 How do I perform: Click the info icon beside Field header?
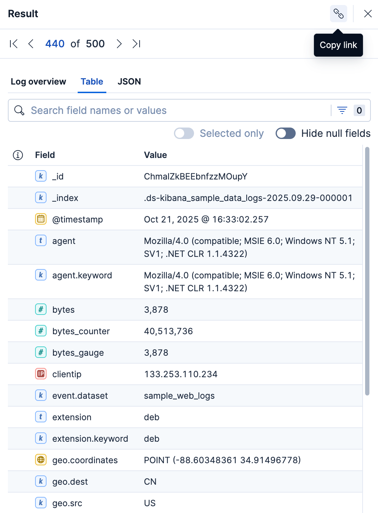18,155
